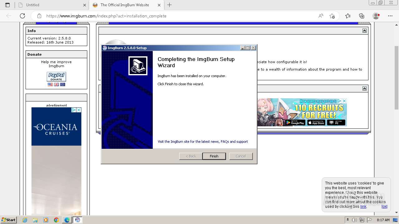
Task: Click 'ImgBurn has been installed' message text
Action: coord(192,76)
